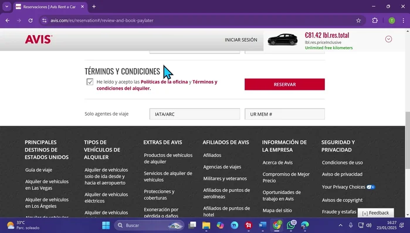The image size is (410, 233).
Task: Open Avisos de copyright link
Action: (x=342, y=200)
